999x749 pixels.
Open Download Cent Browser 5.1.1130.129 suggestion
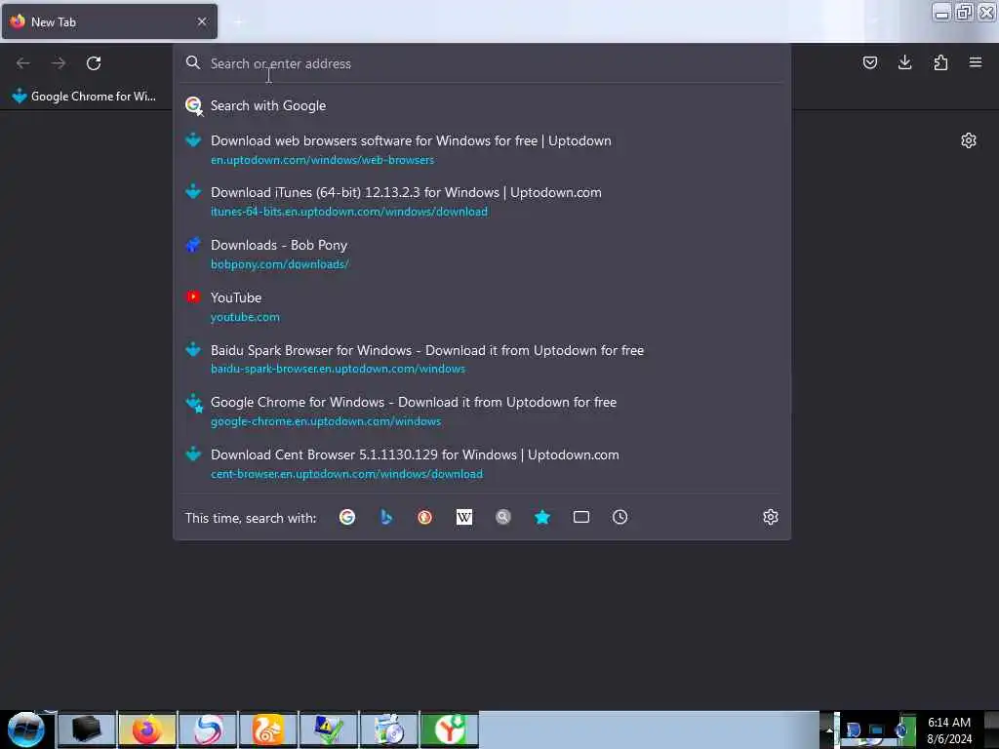point(482,463)
